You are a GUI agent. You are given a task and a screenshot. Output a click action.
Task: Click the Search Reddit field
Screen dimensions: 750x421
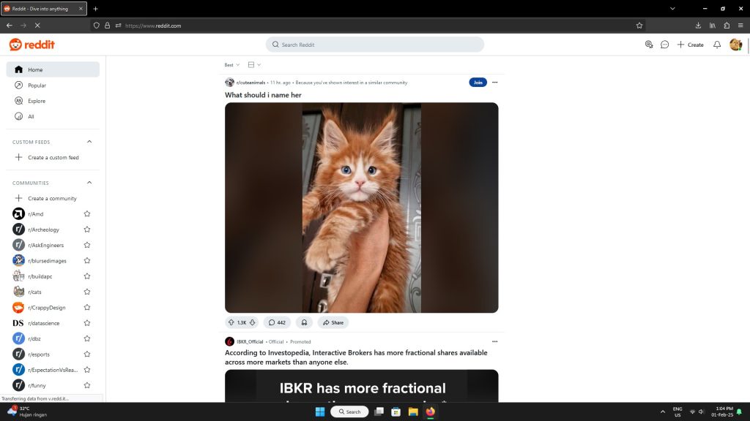[375, 45]
